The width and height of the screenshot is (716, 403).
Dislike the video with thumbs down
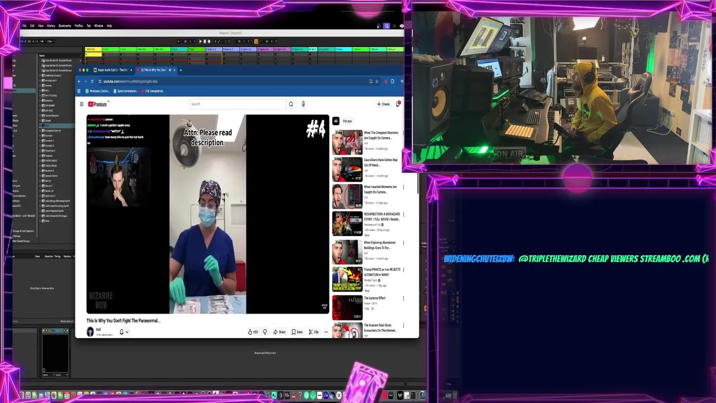tap(265, 332)
